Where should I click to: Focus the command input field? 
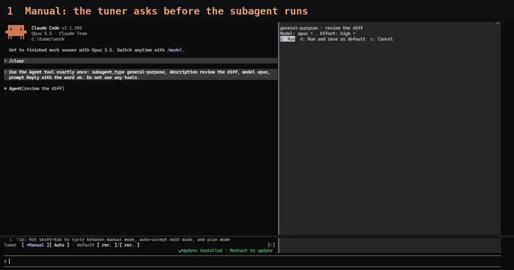point(252,261)
